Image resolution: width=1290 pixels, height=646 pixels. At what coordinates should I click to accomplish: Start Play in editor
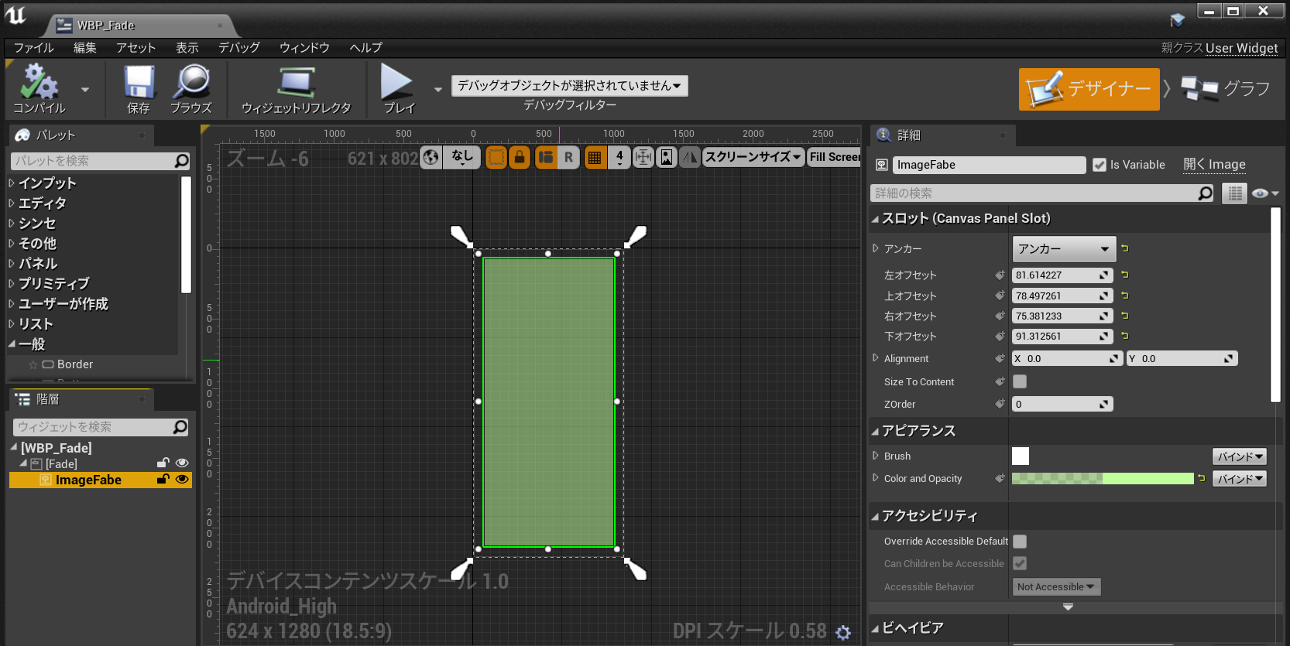[396, 81]
